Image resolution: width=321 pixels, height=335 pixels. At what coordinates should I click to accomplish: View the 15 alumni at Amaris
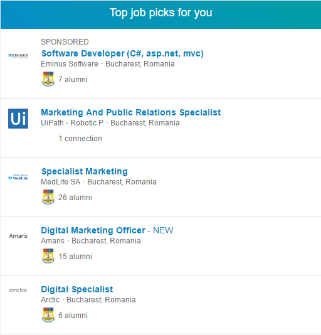pos(75,257)
